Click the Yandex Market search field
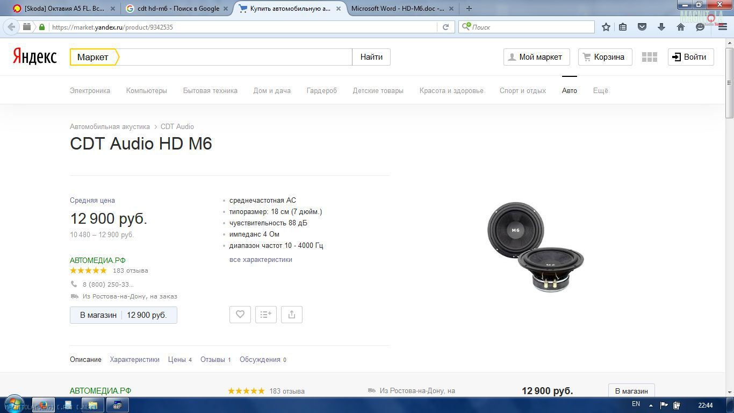Viewport: 734px width, 413px height. [x=235, y=57]
